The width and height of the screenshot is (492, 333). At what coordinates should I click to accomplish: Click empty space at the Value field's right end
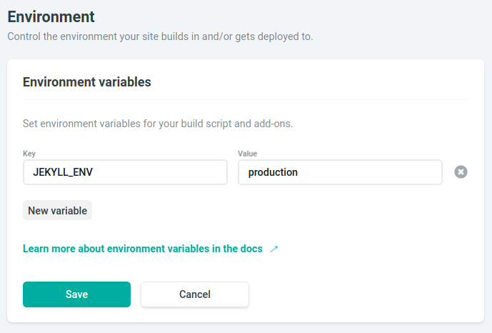[421, 172]
